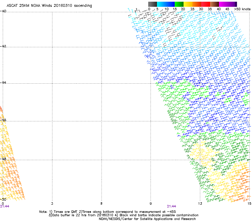Click the purple 21:44 time near longitude 9

[172, 206]
